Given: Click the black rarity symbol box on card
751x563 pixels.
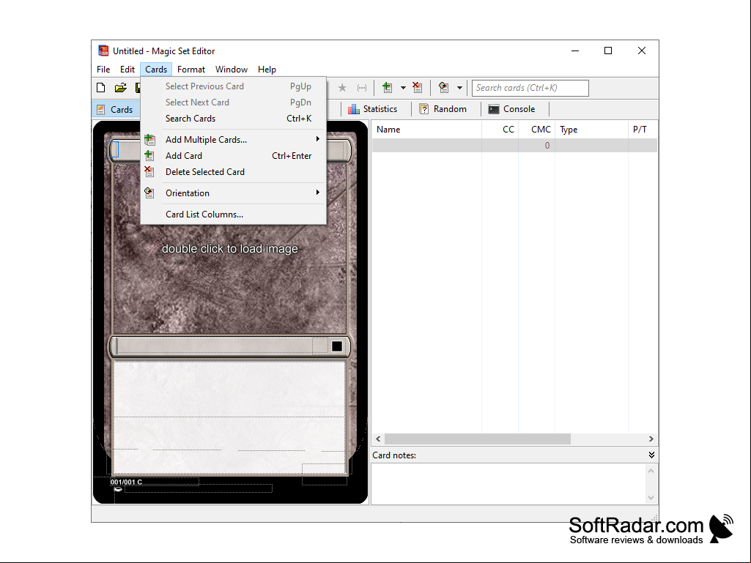Looking at the screenshot, I should pos(337,346).
